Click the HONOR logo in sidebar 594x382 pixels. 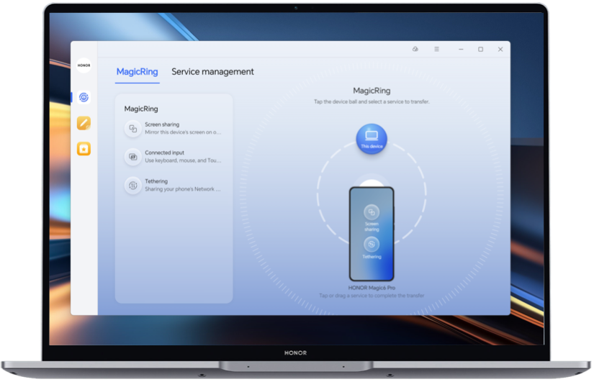[x=84, y=65]
